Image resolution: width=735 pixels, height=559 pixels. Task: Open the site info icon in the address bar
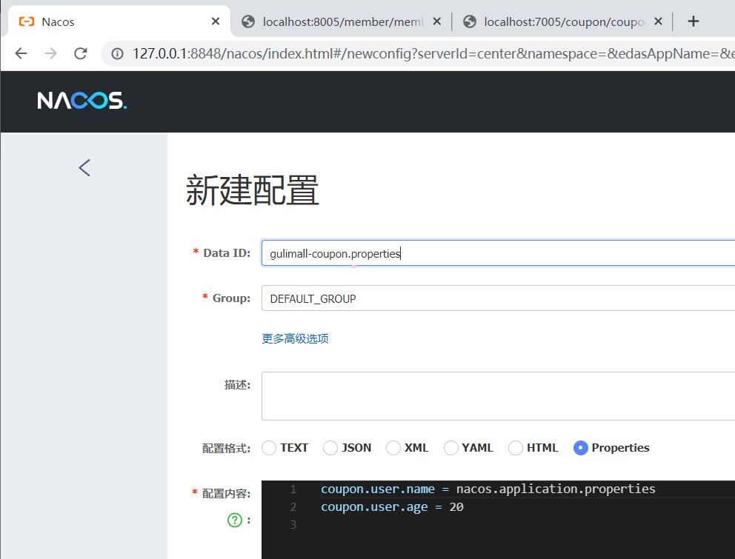point(117,54)
